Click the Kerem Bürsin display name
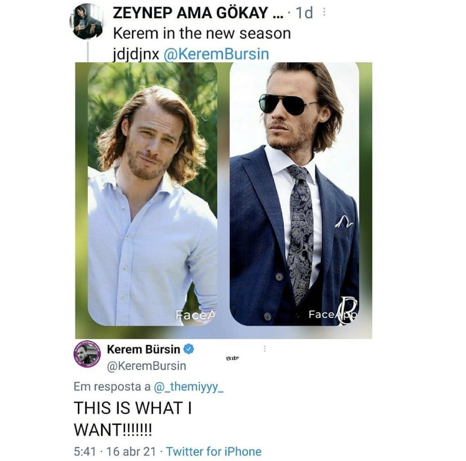466x461 pixels. (x=143, y=349)
